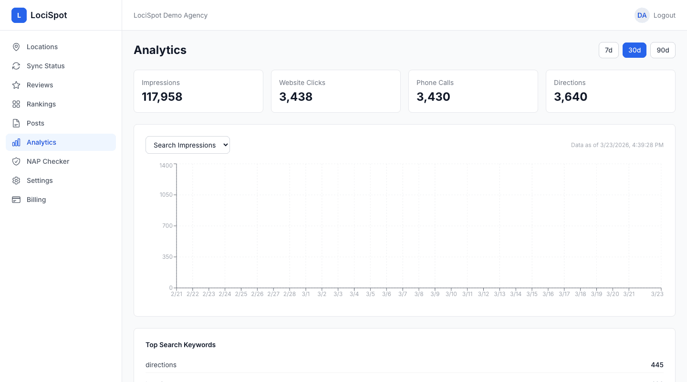Click the Rankings grid icon
The width and height of the screenshot is (687, 382).
pos(16,104)
